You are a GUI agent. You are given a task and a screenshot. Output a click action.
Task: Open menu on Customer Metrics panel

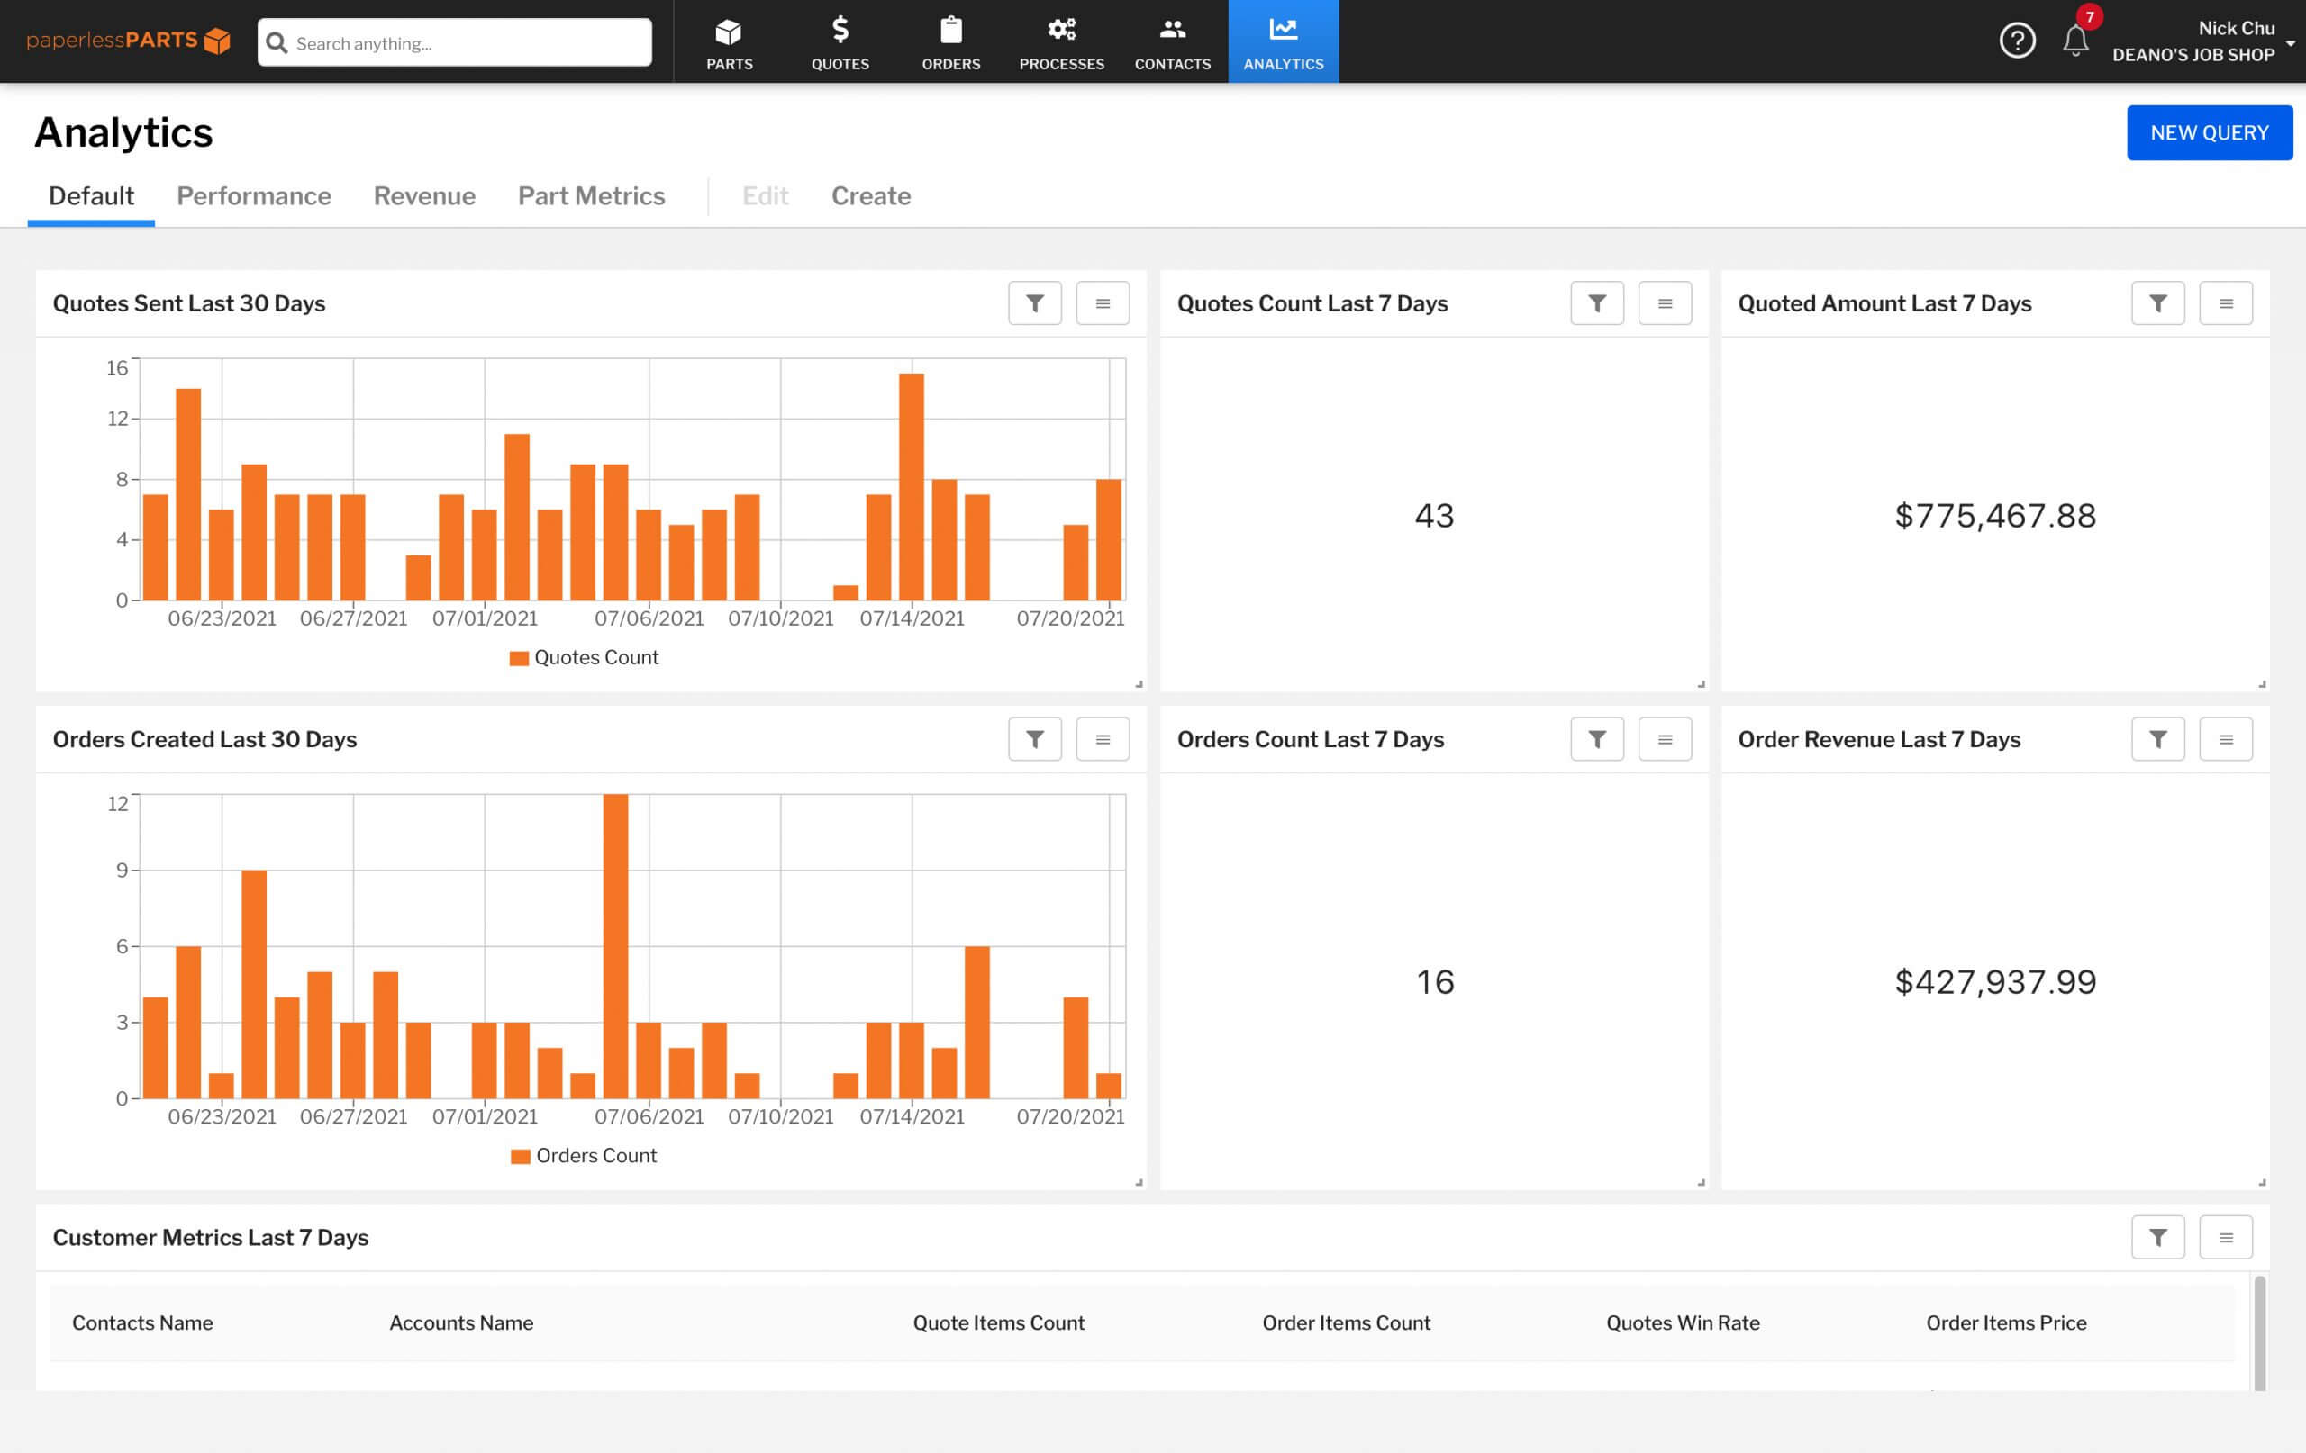click(2226, 1237)
